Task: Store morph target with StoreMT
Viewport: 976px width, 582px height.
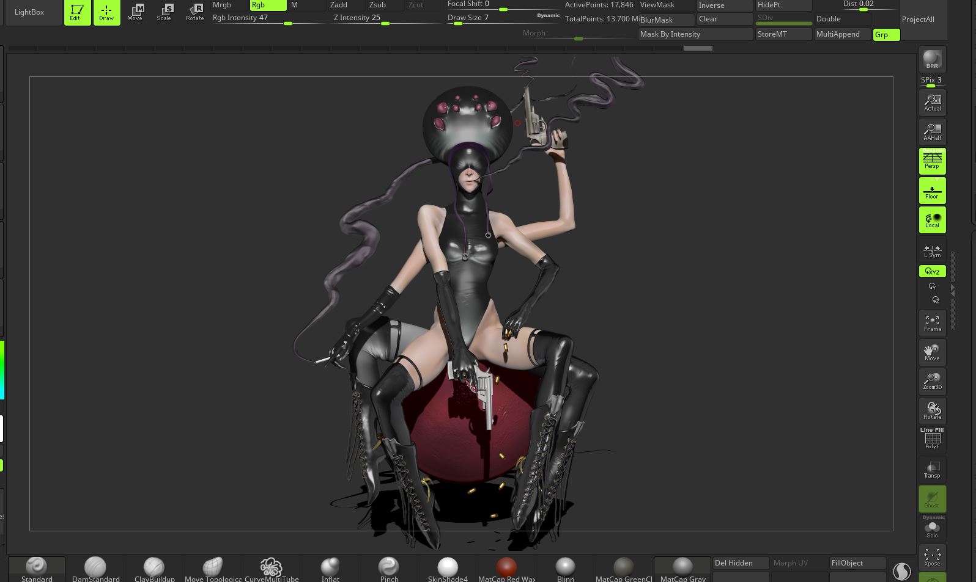Action: pos(783,34)
